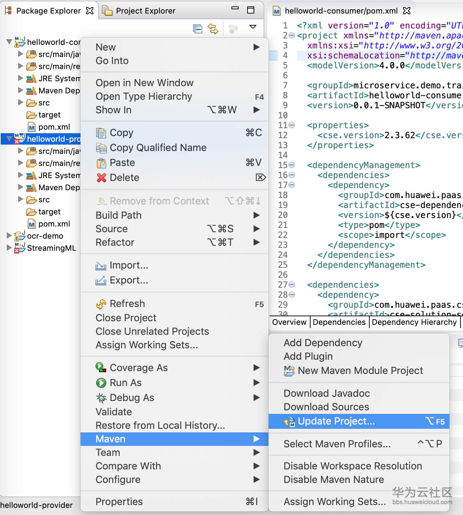463x515 pixels.
Task: Fold the dependencies block at line 27
Action: coord(292,285)
